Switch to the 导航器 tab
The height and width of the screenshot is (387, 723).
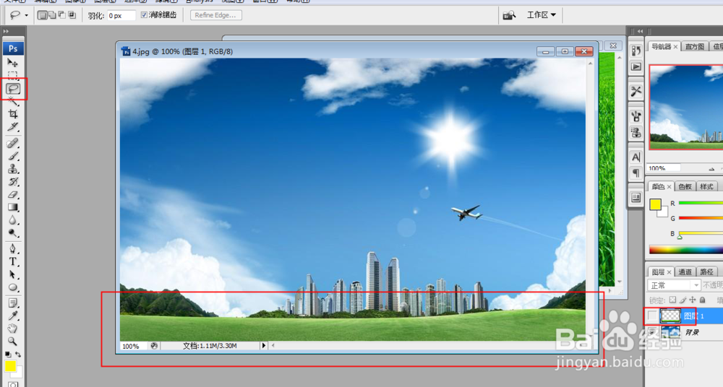(662, 46)
